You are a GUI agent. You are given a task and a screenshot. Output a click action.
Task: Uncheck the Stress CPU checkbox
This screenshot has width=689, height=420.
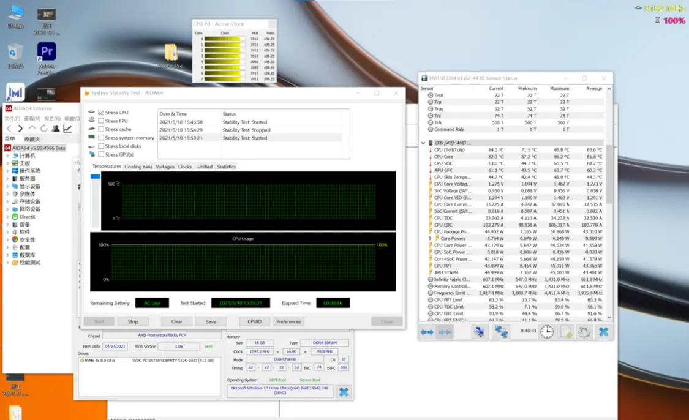click(x=101, y=113)
